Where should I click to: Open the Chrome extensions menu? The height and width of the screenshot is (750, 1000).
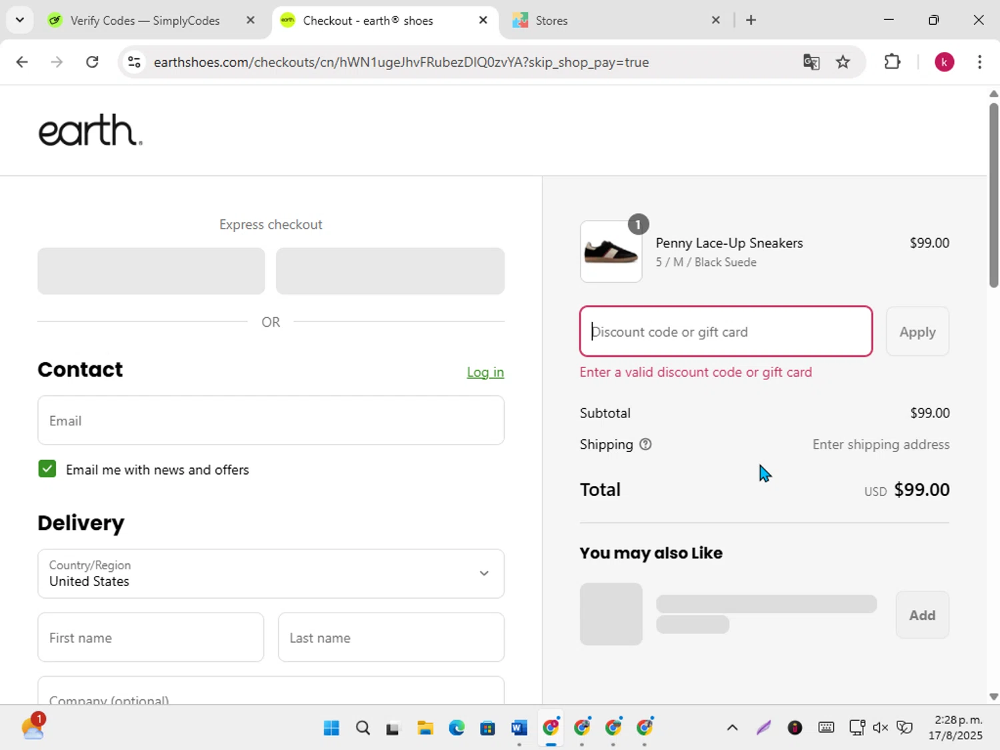coord(892,62)
